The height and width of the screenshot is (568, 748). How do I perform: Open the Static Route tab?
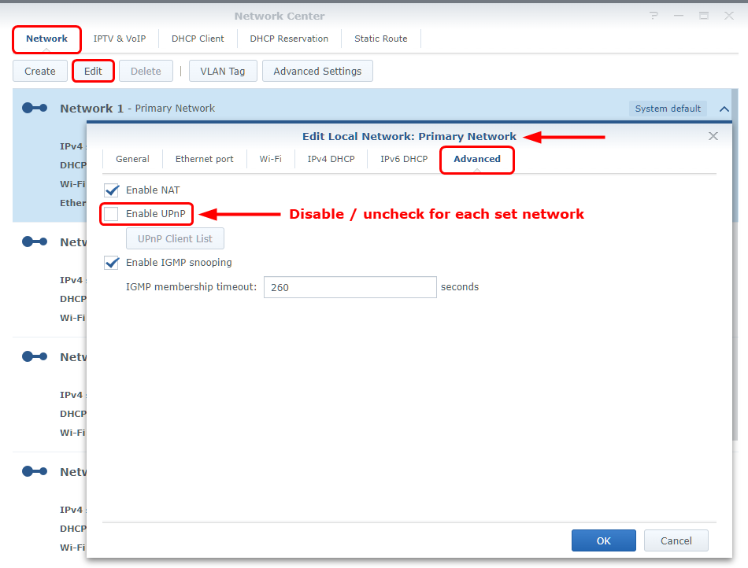tap(380, 38)
